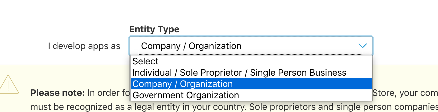
Task: Click the selected 'Company / Organization' field text
Action: coord(191,46)
